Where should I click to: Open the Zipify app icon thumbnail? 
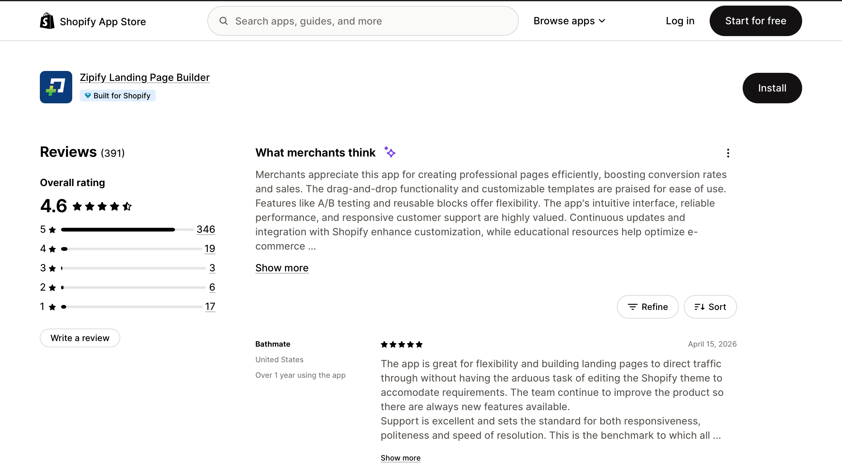(56, 87)
